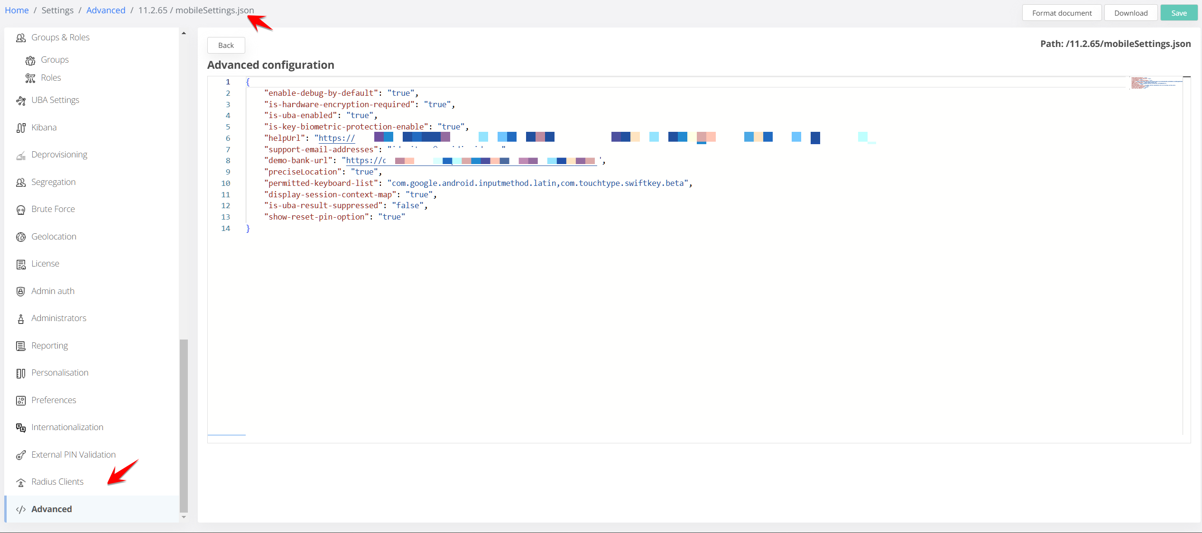The image size is (1202, 533).
Task: Open the Roles submenu item
Action: (x=51, y=78)
